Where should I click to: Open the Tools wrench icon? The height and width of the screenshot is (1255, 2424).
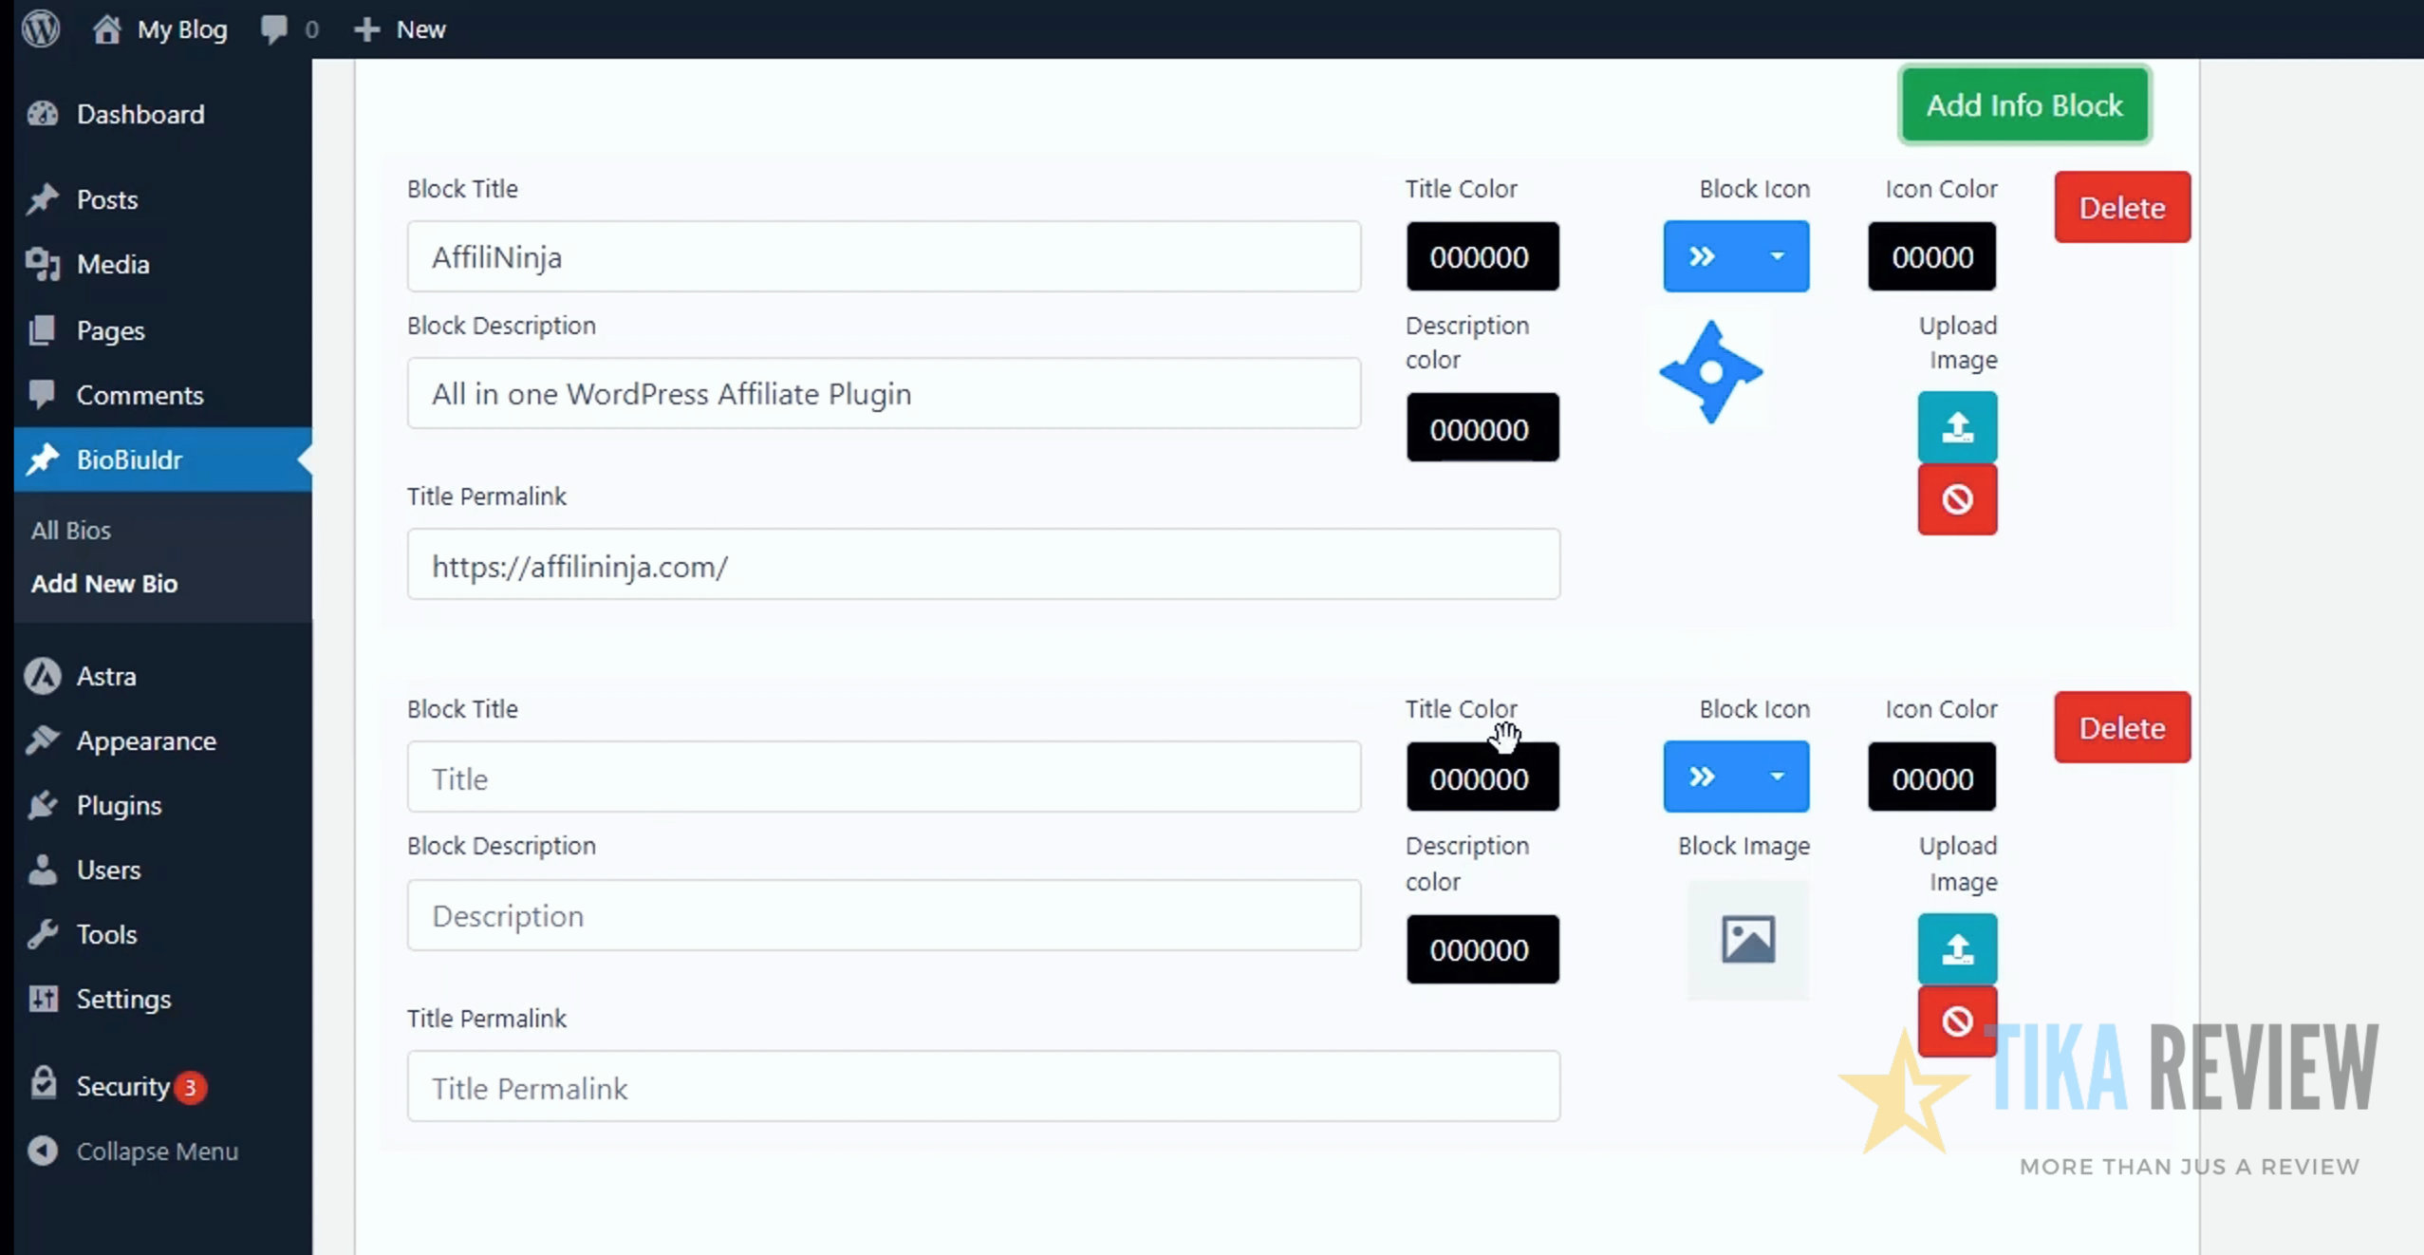click(43, 934)
